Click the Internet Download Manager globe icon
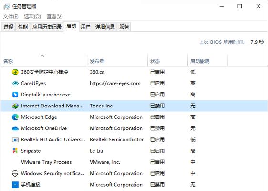Image resolution: width=268 pixels, height=191 pixels. pos(15,106)
